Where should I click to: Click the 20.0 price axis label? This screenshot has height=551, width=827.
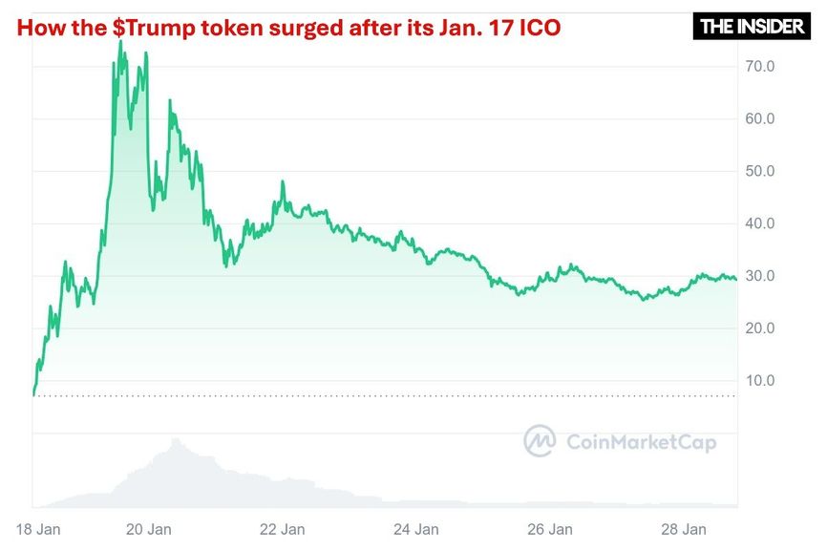[760, 328]
